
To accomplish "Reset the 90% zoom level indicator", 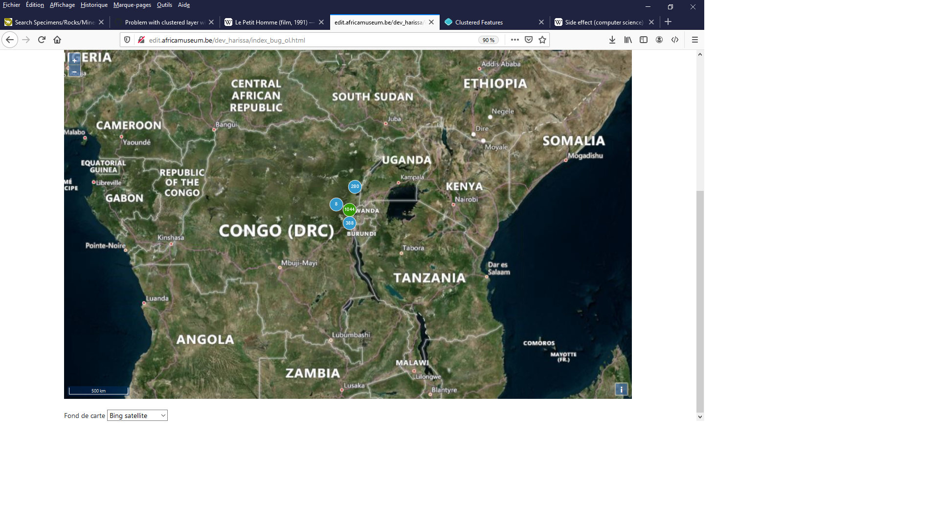I will click(x=488, y=40).
